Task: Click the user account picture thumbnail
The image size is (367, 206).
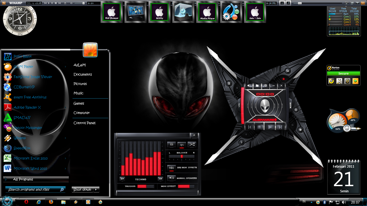Action: pos(90,50)
